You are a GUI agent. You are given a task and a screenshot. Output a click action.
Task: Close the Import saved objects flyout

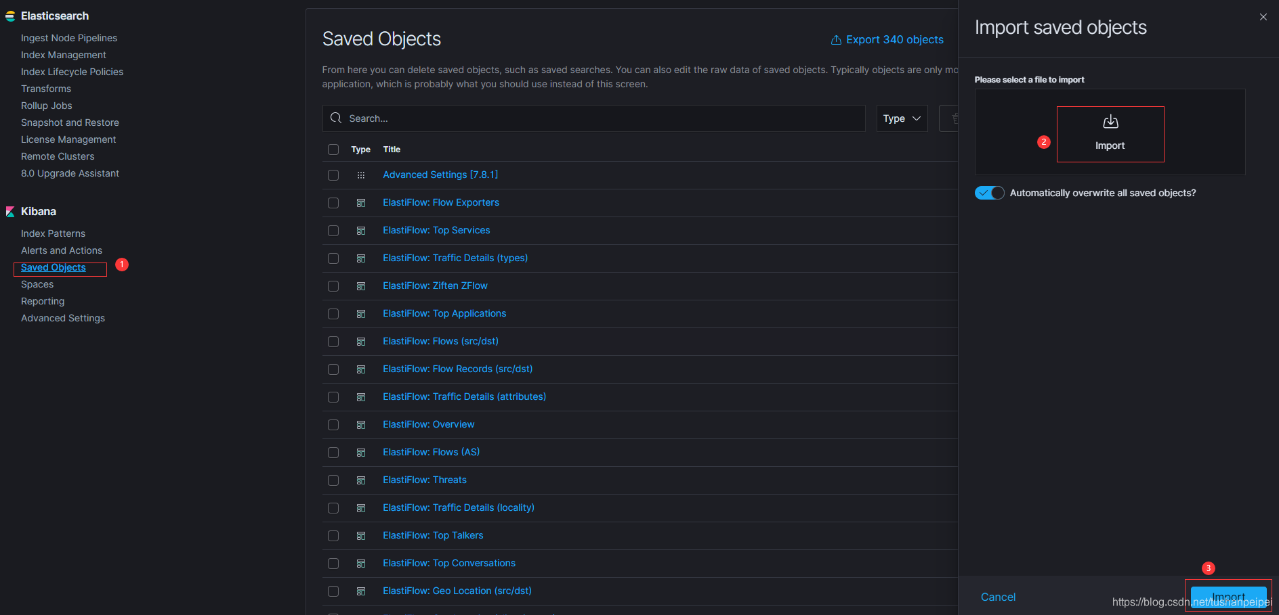click(x=1263, y=17)
